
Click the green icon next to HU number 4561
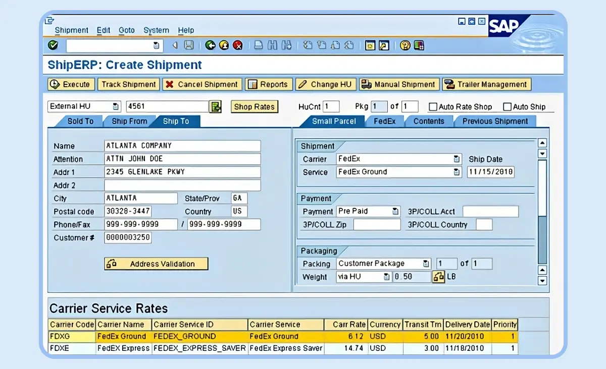coord(216,106)
